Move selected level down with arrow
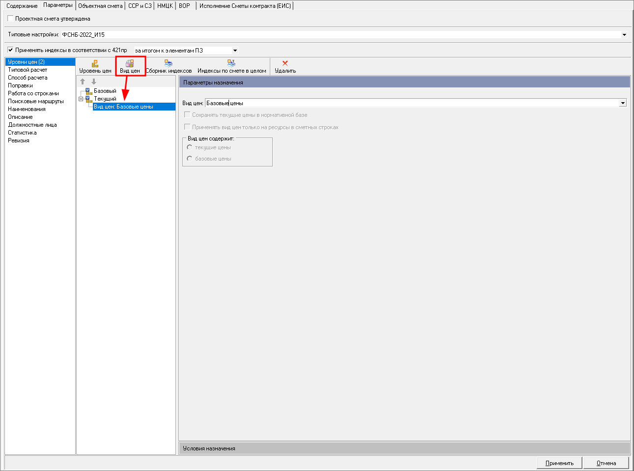The width and height of the screenshot is (634, 471). 94,82
